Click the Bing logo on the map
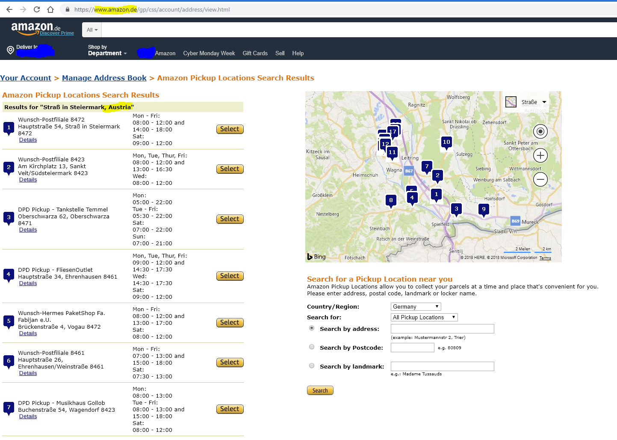This screenshot has height=440, width=617. (316, 257)
